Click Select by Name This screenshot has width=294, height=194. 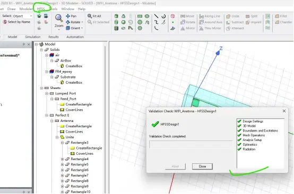(16, 22)
